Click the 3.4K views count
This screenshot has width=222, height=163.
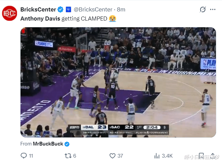point(167,156)
